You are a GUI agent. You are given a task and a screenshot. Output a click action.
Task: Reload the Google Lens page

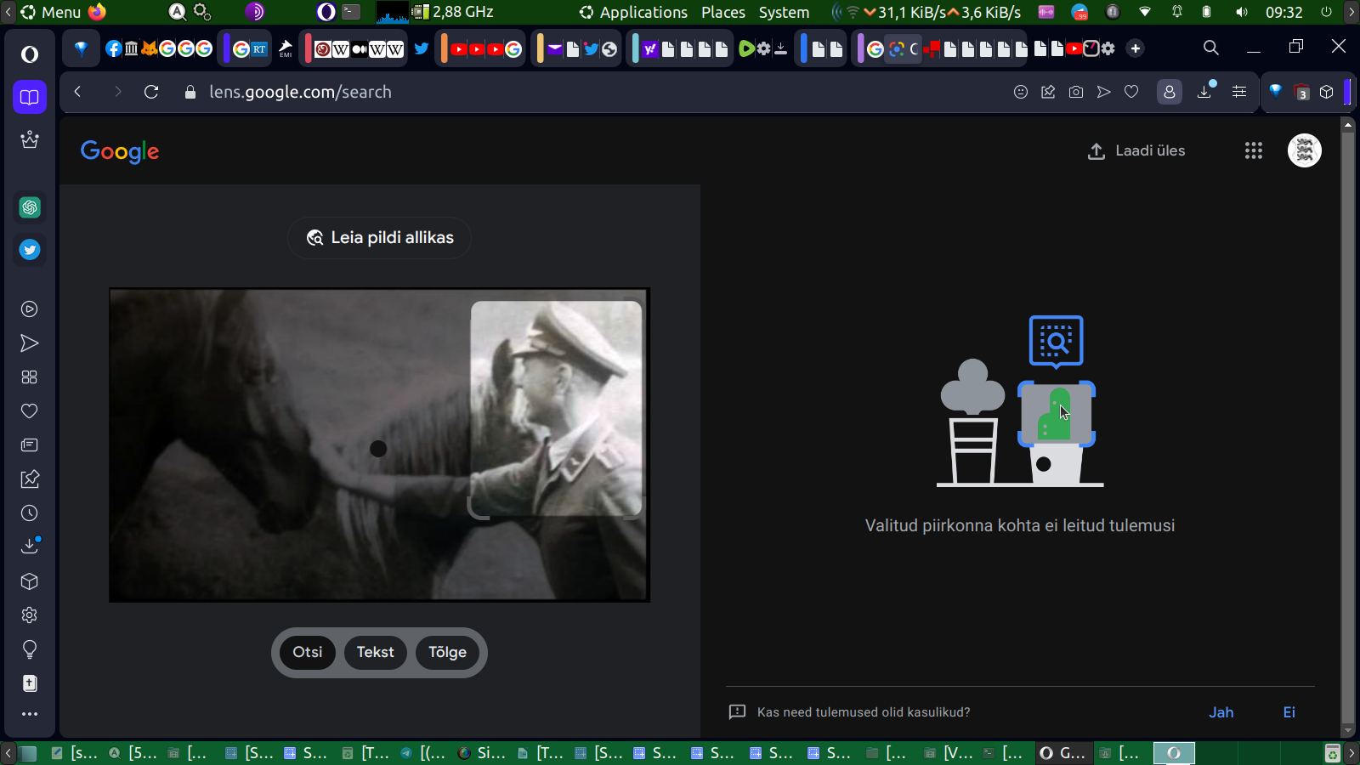click(x=151, y=92)
